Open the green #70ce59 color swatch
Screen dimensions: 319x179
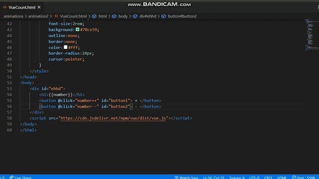click(78, 29)
